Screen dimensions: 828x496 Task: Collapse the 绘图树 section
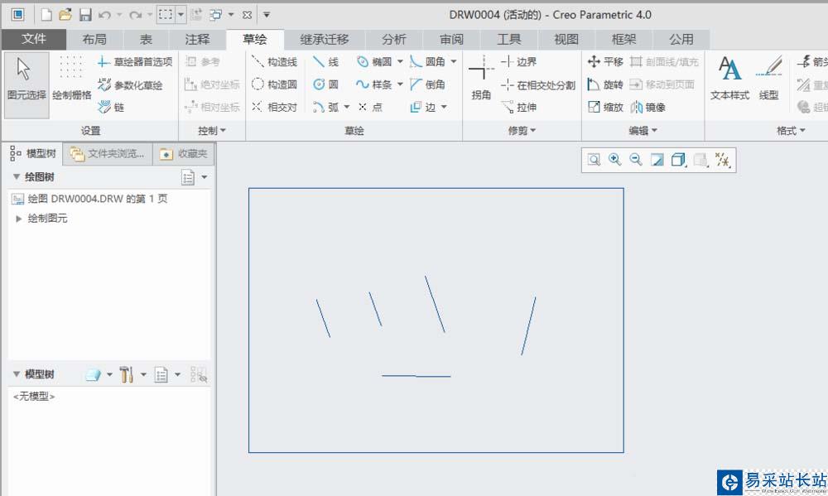coord(17,177)
